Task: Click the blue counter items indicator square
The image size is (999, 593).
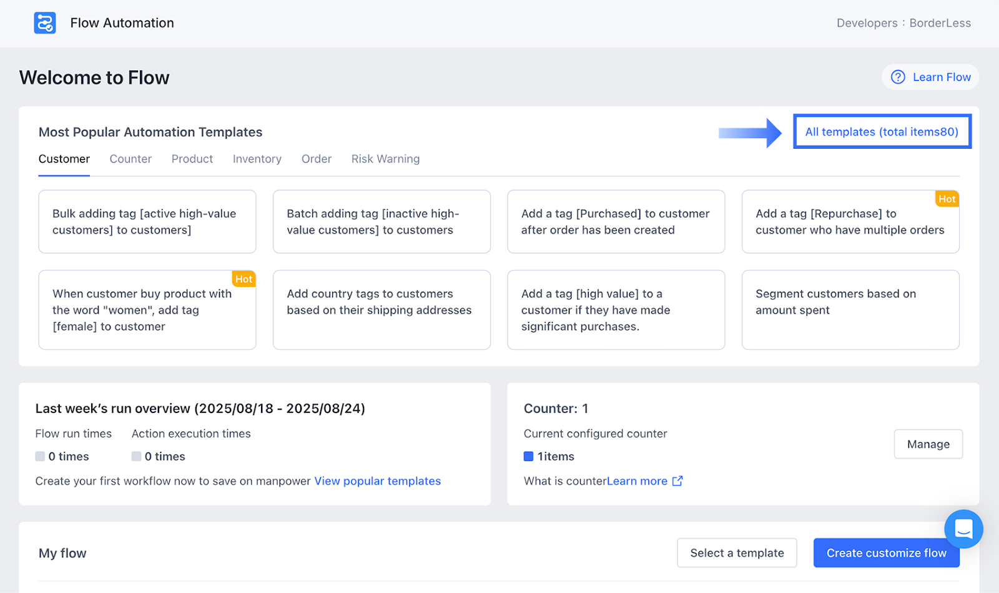Action: point(528,457)
